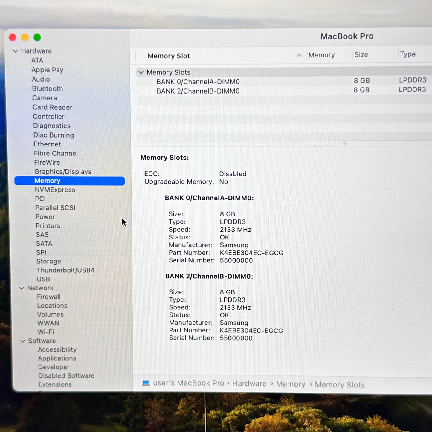432x432 pixels.
Task: Open Diagnostics entry
Action: (x=52, y=126)
